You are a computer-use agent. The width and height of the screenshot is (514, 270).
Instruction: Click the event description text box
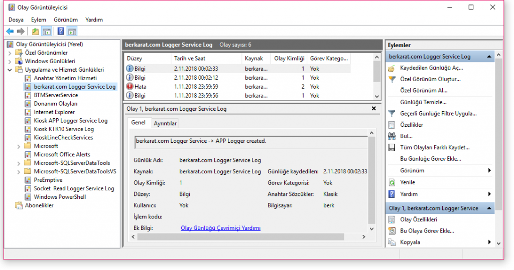tap(251, 142)
